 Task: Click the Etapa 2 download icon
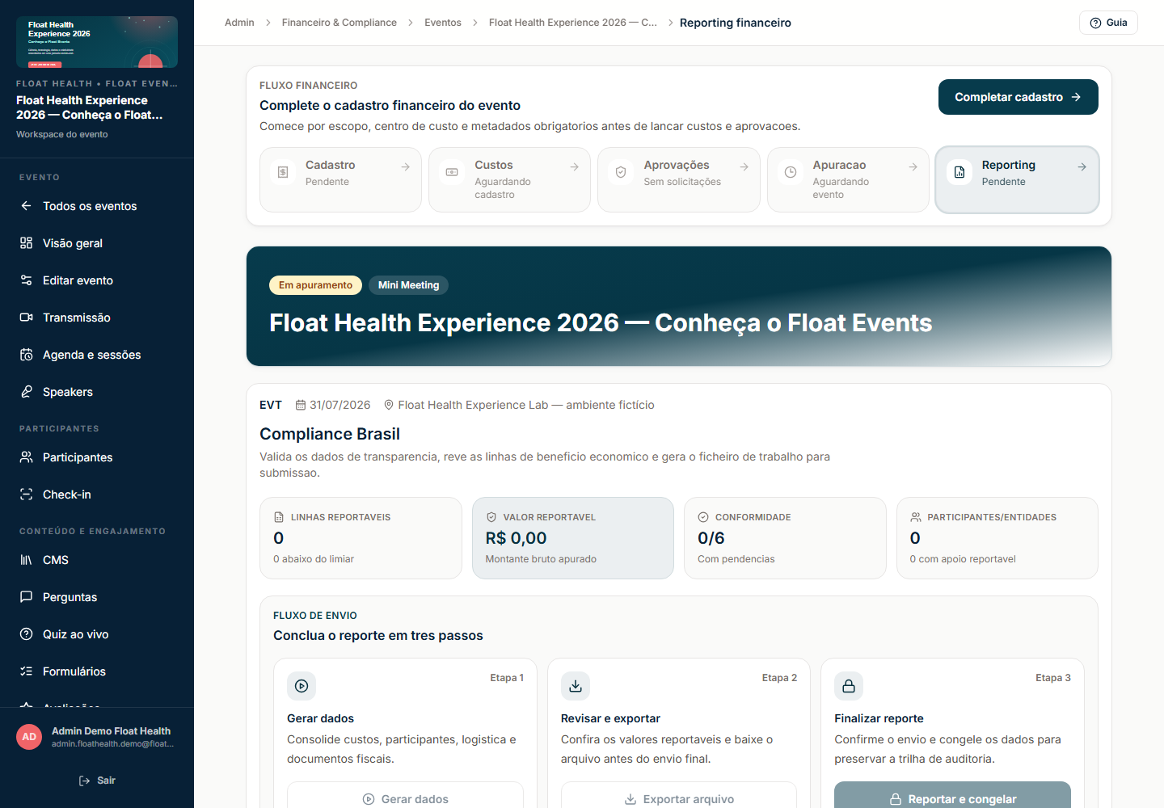click(576, 686)
